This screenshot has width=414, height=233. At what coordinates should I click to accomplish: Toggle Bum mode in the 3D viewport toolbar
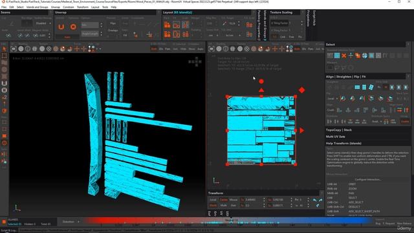click(x=154, y=49)
